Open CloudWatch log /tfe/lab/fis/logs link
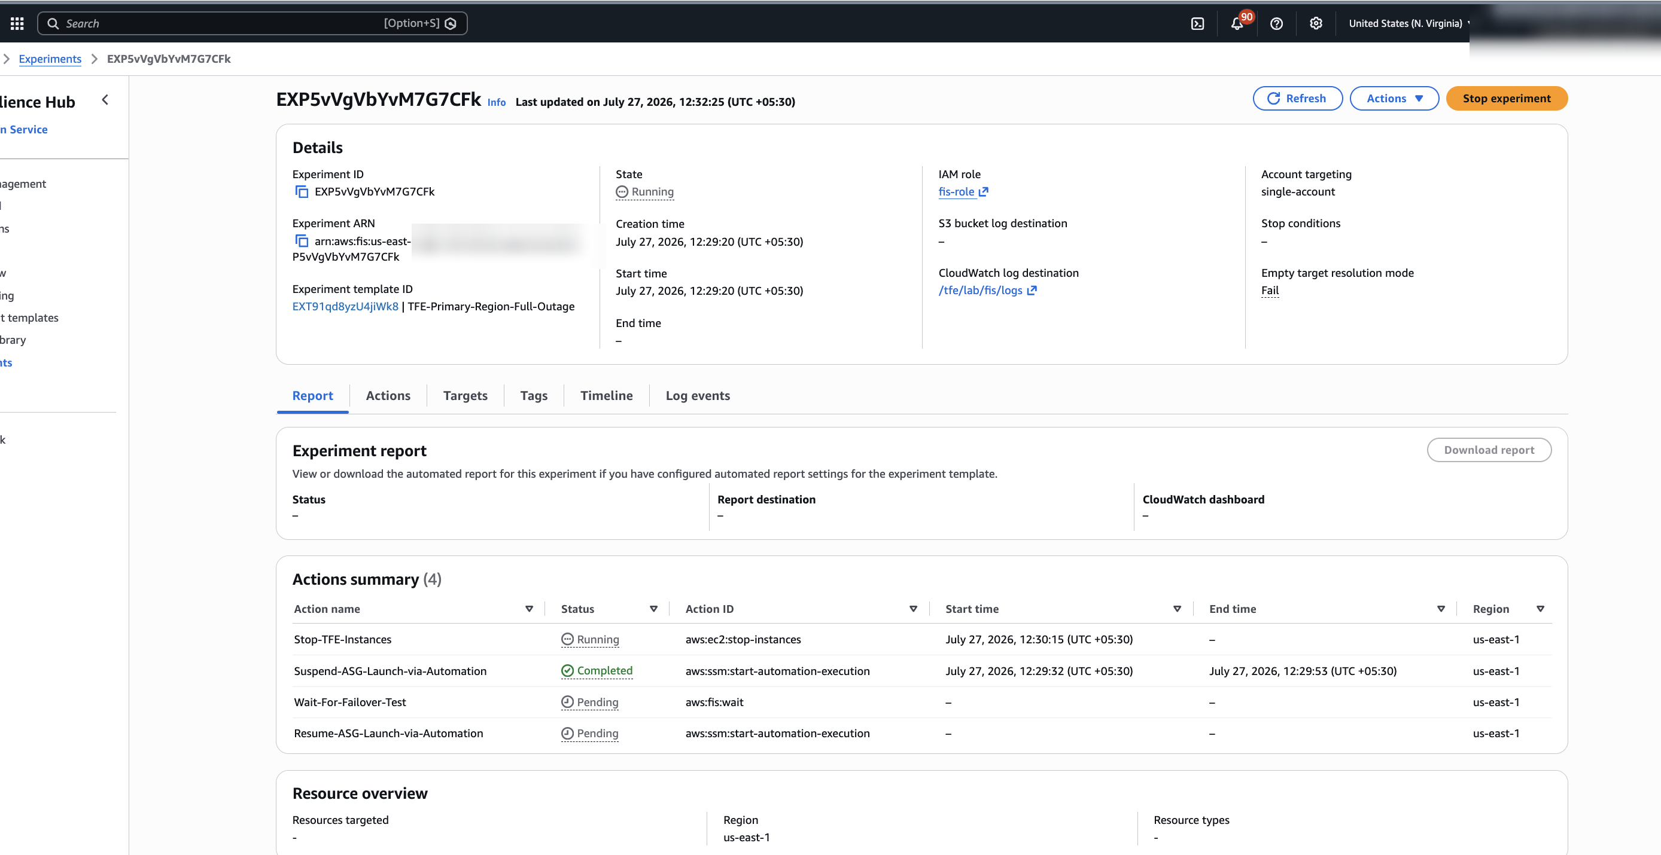This screenshot has height=855, width=1661. coord(980,290)
